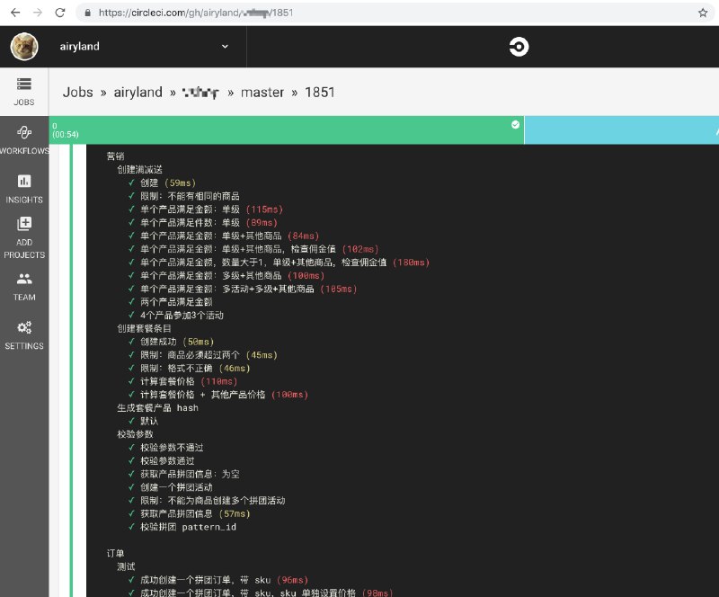
Task: Reload the page with refresh icon
Action: [x=59, y=13]
